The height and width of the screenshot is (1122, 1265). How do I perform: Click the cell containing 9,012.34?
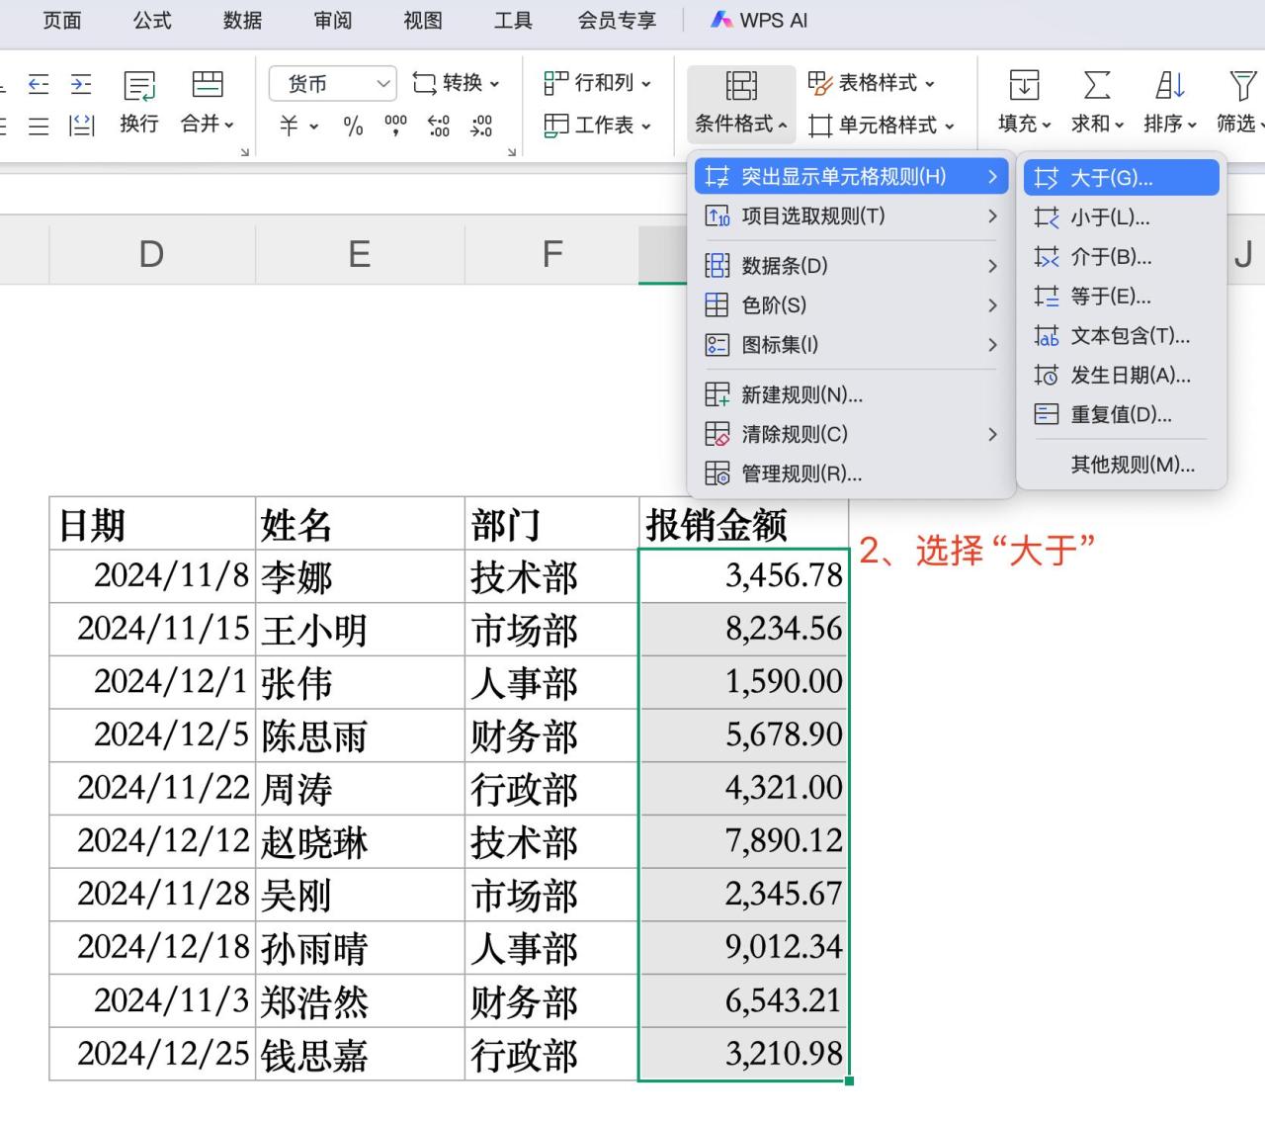click(743, 947)
